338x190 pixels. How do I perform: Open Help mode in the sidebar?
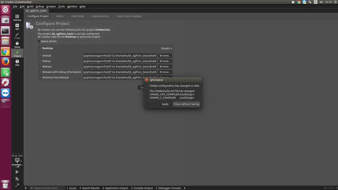(x=17, y=63)
